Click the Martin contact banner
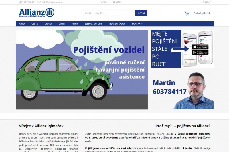This screenshot has height=152, width=229. pyautogui.click(x=182, y=90)
